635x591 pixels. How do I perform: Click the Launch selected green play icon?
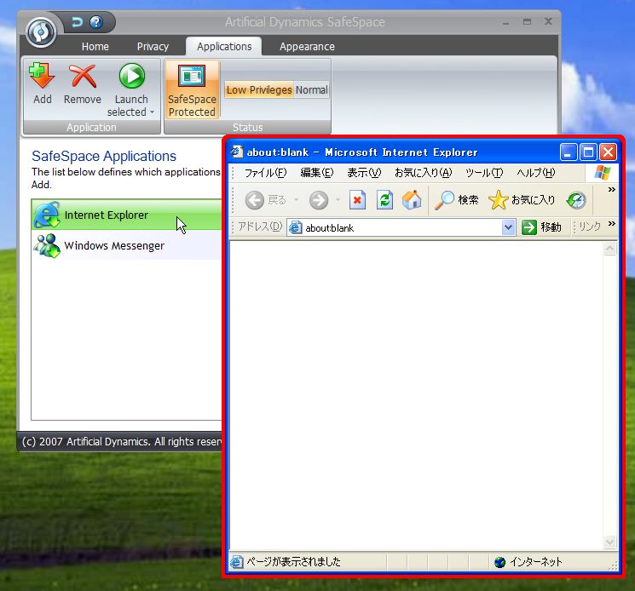coord(131,76)
